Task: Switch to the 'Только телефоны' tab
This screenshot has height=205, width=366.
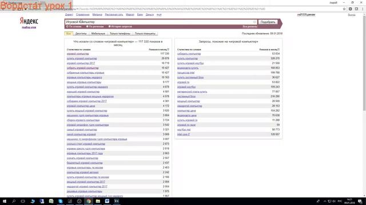Action: coord(120,34)
